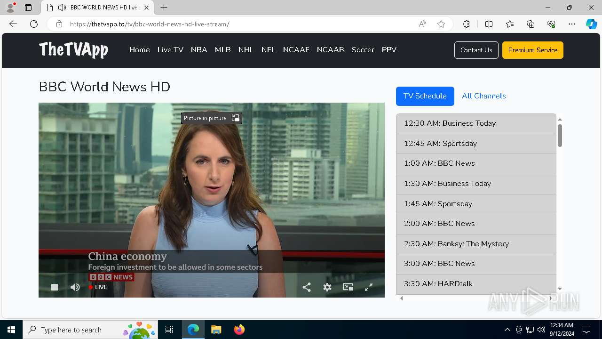The height and width of the screenshot is (339, 602).
Task: Open browser Extensions puzzle icon
Action: coord(466,24)
